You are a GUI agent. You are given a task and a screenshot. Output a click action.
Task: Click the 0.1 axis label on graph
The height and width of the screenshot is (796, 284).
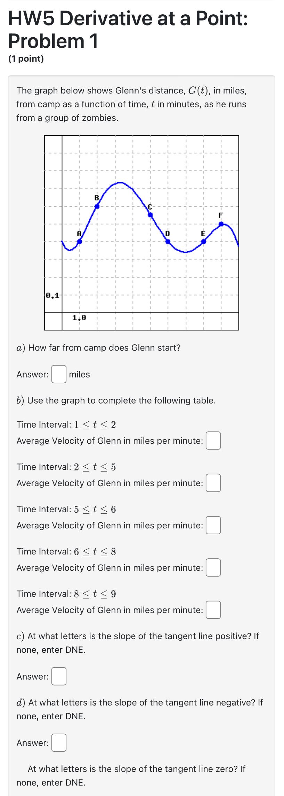point(52,295)
